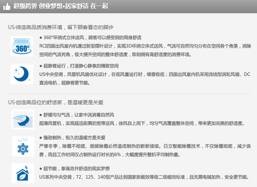The image size is (257, 187).
Task: Click the section heading US·缔造高品质消费环境
Action: pos(61,27)
